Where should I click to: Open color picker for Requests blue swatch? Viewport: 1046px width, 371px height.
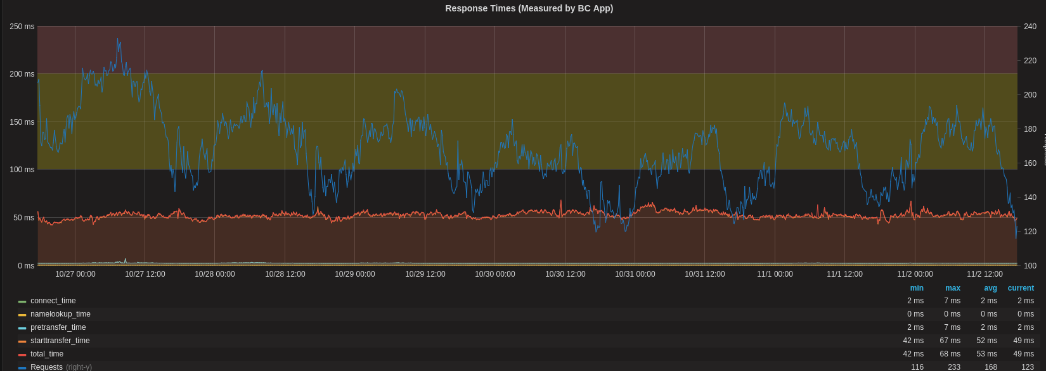point(22,368)
